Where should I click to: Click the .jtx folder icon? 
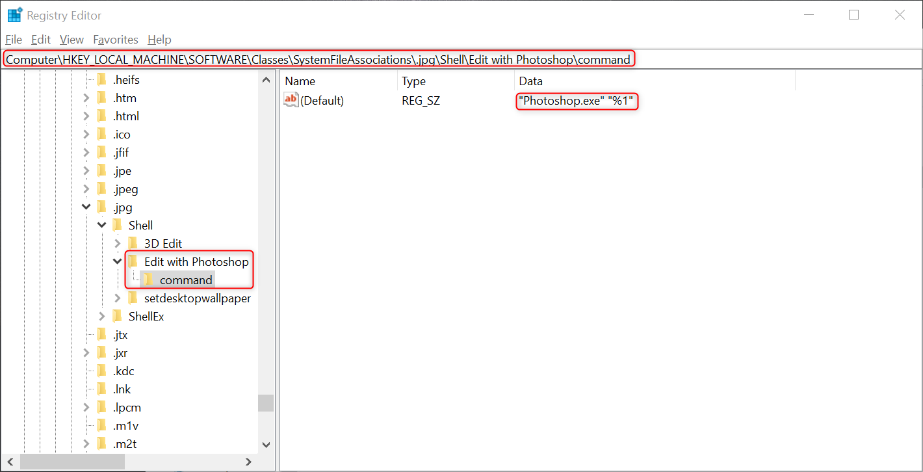pyautogui.click(x=101, y=335)
